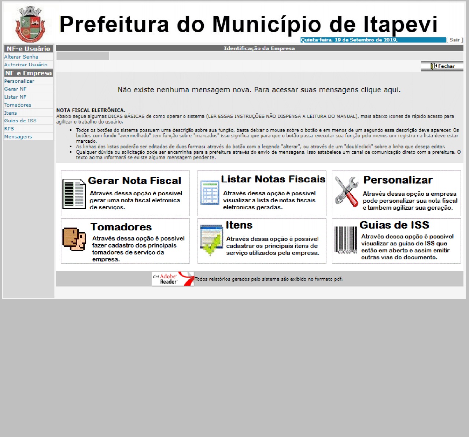
Task: Open the Gerar Nota Fiscal document icon
Action: point(74,193)
